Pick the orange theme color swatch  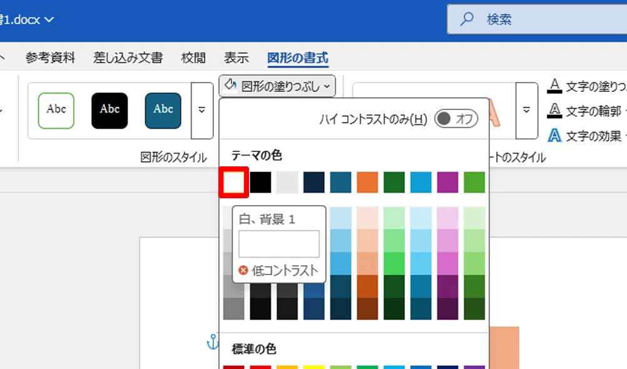pos(367,182)
